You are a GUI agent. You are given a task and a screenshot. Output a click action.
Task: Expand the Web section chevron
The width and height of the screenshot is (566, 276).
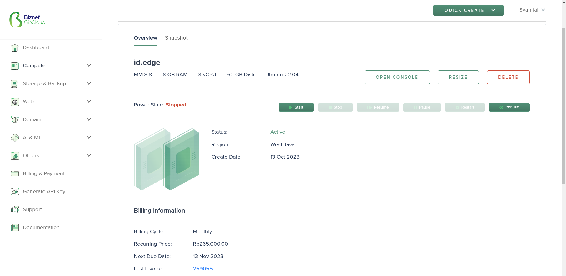tap(89, 101)
